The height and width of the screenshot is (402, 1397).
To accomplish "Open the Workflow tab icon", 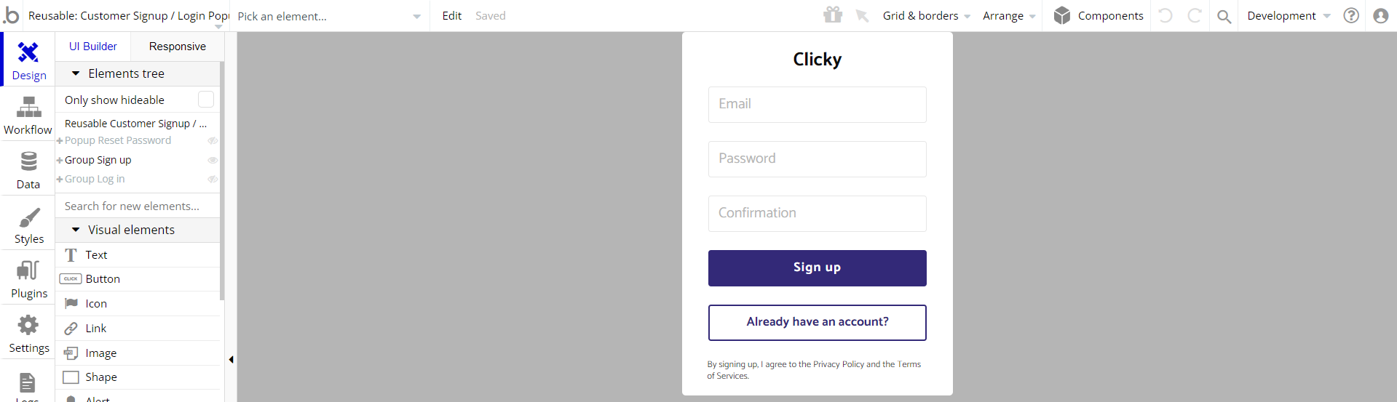I will (x=28, y=108).
